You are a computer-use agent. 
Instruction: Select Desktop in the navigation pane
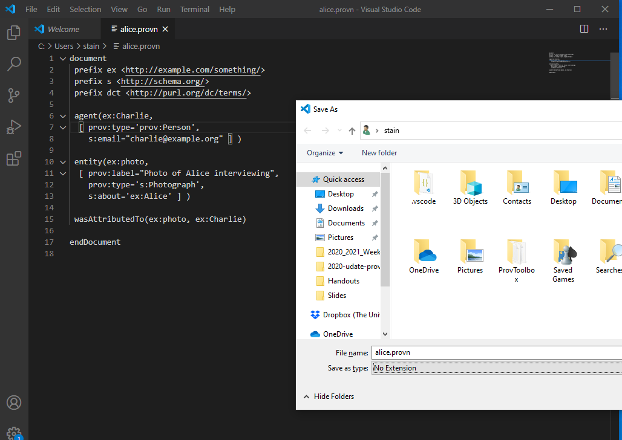click(x=341, y=194)
